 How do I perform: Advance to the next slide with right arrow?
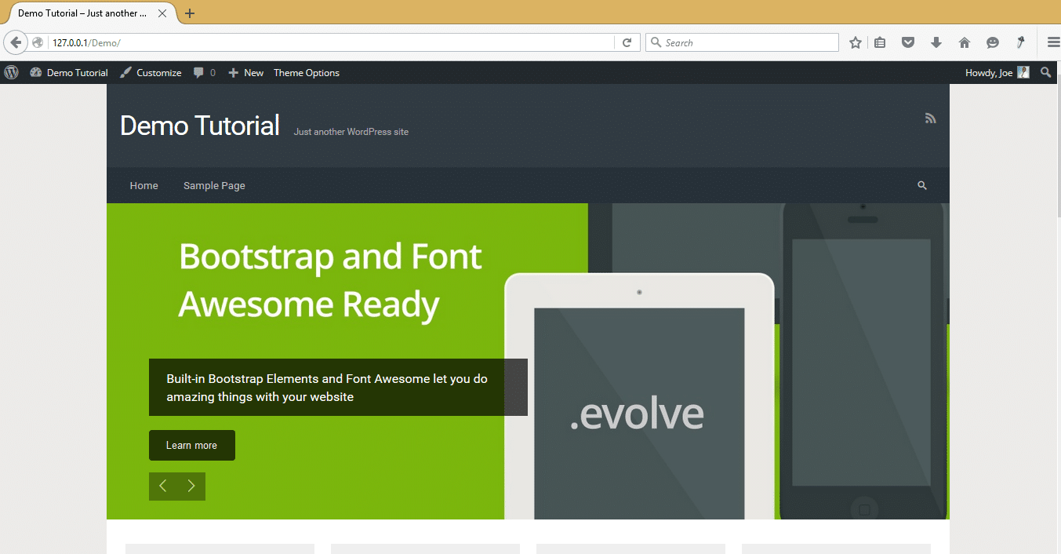pyautogui.click(x=191, y=487)
